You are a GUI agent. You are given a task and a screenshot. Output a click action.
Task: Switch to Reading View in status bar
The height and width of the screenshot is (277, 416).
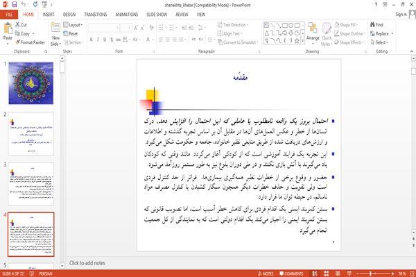point(338,274)
